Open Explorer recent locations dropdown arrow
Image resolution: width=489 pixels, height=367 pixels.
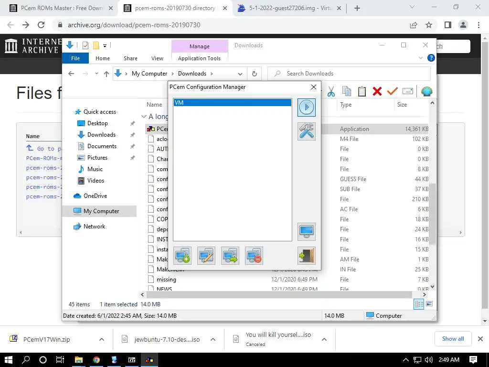tap(96, 74)
